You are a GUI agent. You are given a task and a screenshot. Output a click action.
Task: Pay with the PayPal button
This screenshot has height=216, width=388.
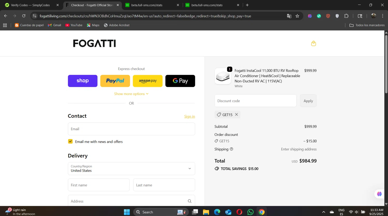tap(115, 81)
